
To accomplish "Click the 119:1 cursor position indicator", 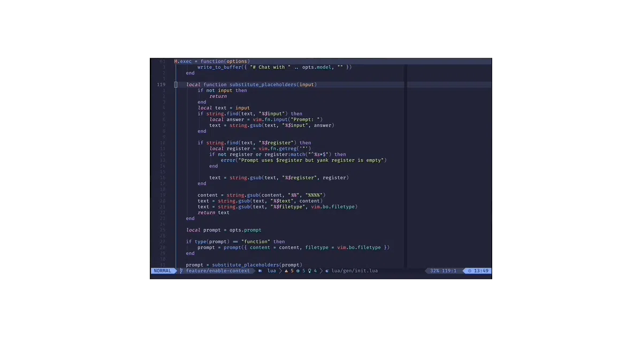I will pyautogui.click(x=449, y=271).
